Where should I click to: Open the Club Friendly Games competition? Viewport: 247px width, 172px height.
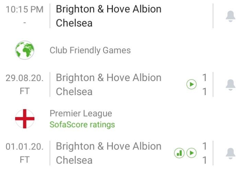point(90,50)
